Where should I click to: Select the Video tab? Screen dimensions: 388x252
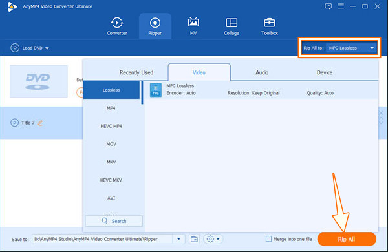click(199, 72)
